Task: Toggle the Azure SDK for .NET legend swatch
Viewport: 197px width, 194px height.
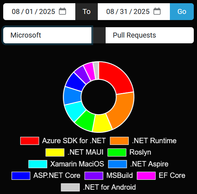Action: click(30, 141)
